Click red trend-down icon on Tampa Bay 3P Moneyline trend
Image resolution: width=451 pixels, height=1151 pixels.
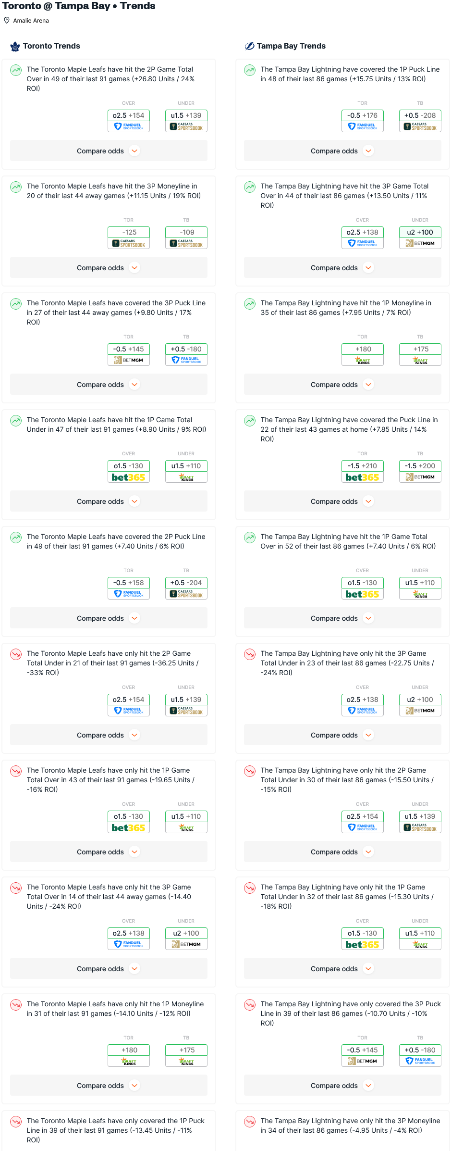coord(250,1122)
